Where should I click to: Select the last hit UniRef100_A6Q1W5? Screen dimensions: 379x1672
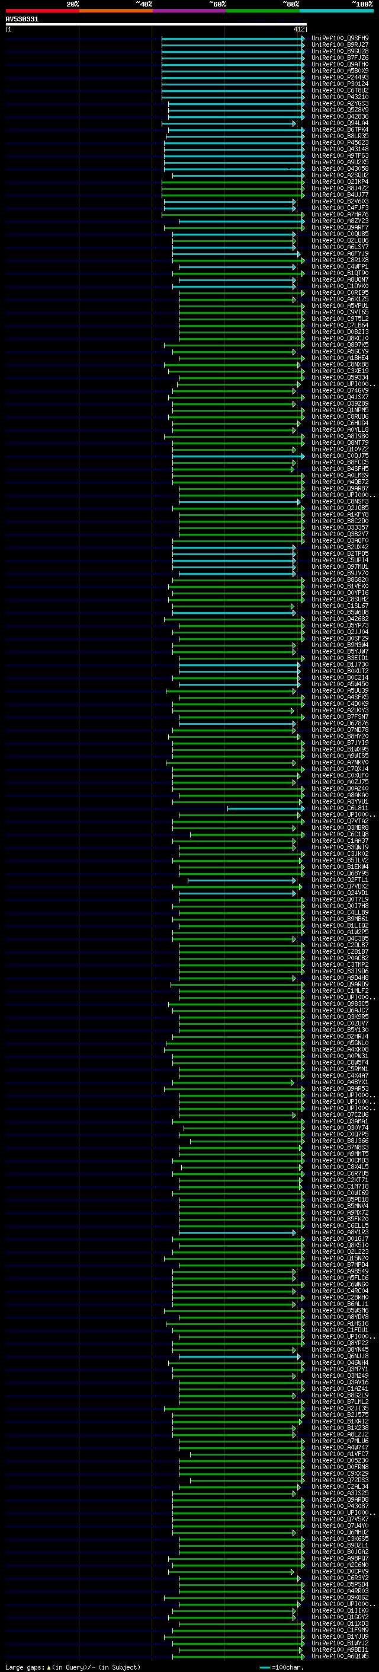tap(339, 1656)
